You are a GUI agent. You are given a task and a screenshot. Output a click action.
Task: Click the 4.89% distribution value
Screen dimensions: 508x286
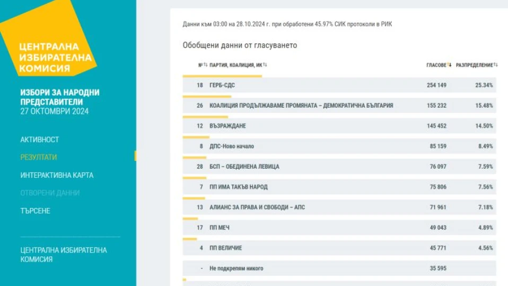pos(486,228)
